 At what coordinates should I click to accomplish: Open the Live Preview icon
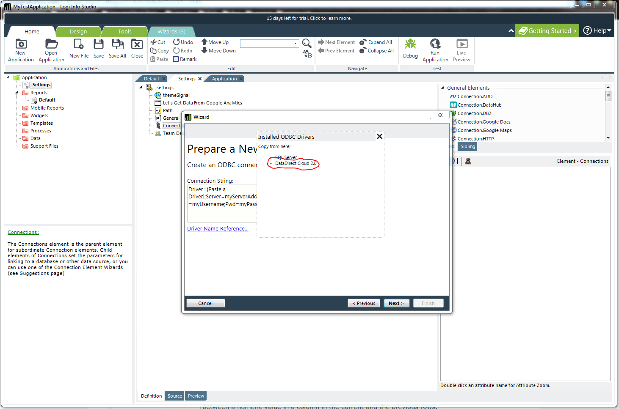click(461, 44)
